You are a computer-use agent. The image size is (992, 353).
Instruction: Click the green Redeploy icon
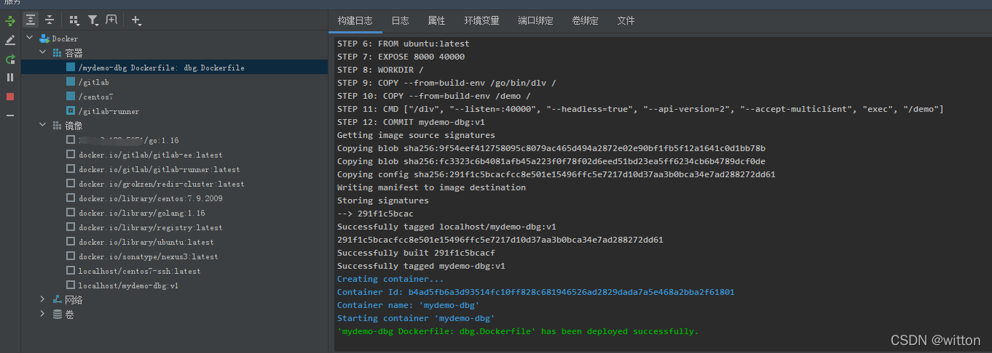(x=10, y=59)
